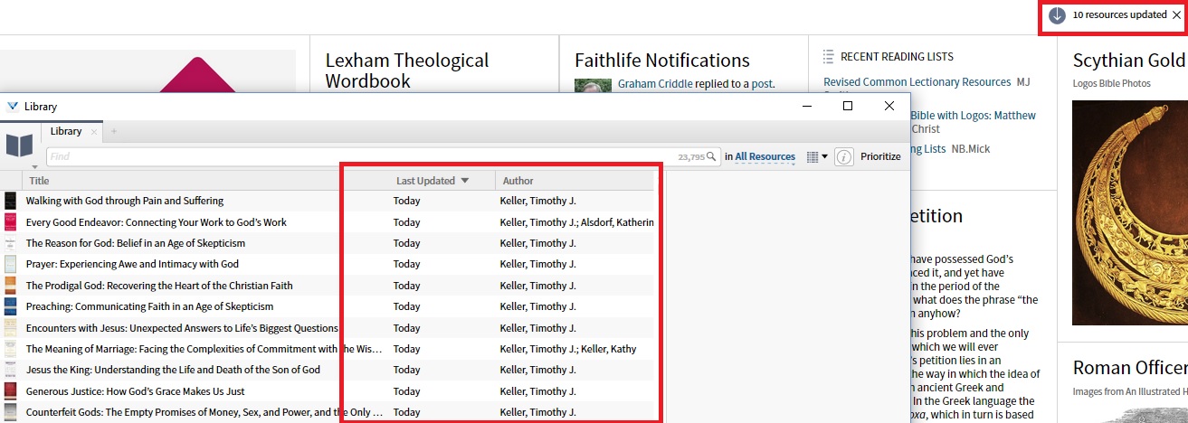
Task: Click the Prioritize button
Action: pyautogui.click(x=880, y=156)
